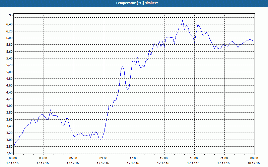Select the 5,00 y-axis label
268x167 pixels.
[x=9, y=72]
